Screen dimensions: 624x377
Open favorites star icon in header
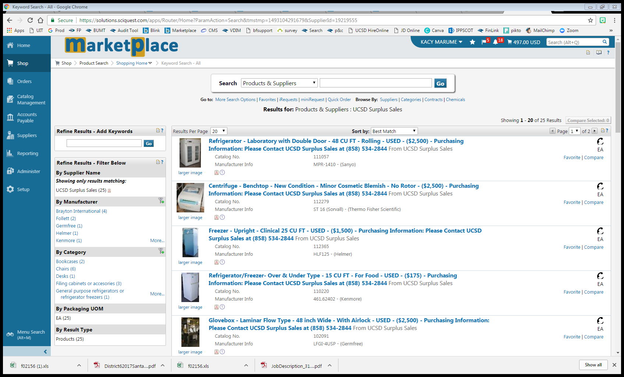coord(472,42)
